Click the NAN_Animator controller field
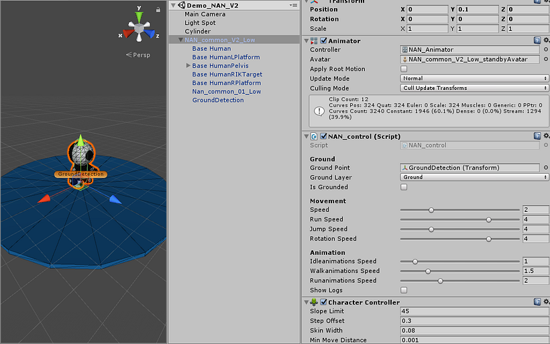The width and height of the screenshot is (550, 344). [470, 50]
